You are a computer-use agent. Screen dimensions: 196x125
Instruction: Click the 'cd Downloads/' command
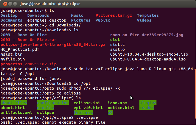coord(65,25)
